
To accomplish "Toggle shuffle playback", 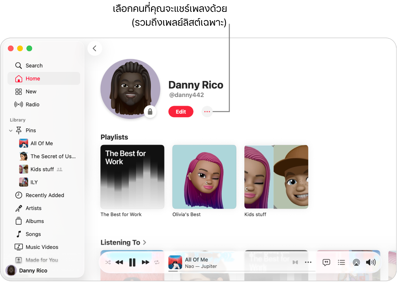I will point(108,262).
